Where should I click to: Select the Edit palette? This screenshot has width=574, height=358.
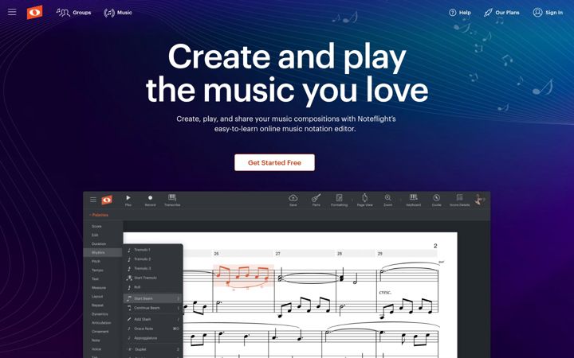[x=95, y=235]
